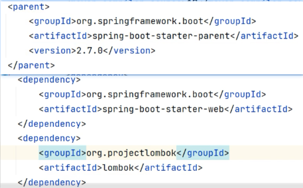Click the highlighted opening <groupId> tag of org.projectlombok
Image resolution: width=303 pixels, height=188 pixels.
point(62,153)
